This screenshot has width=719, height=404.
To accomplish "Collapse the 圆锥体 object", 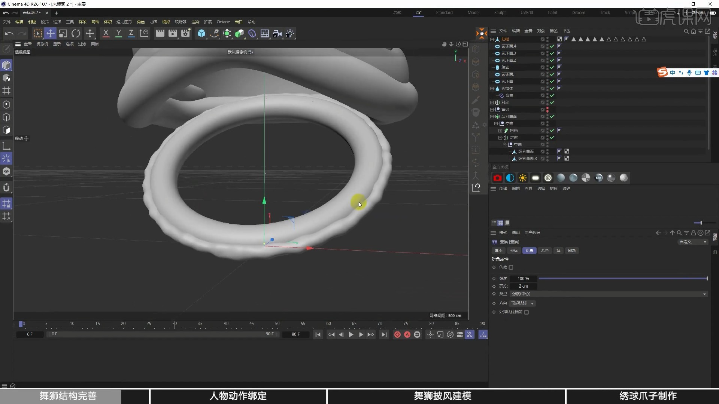I will coord(492,89).
